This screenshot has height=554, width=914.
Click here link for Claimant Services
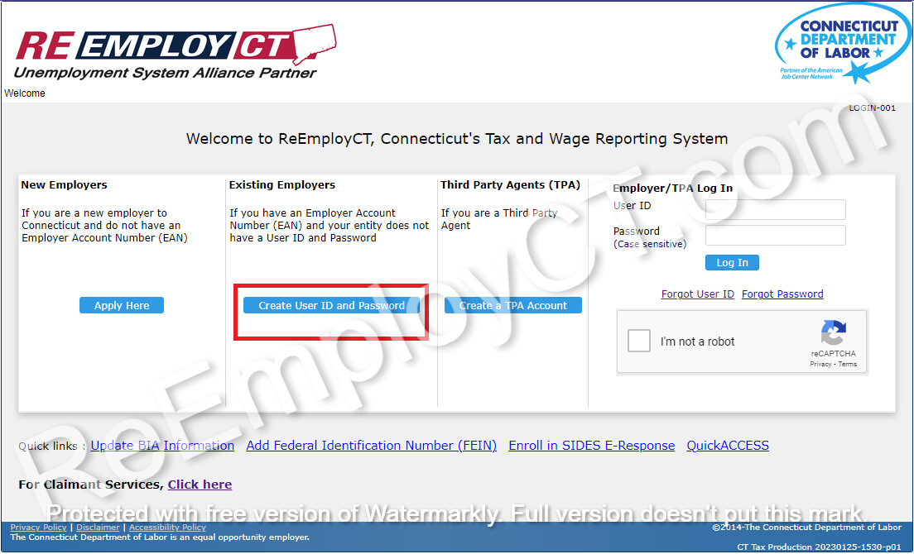tap(200, 485)
